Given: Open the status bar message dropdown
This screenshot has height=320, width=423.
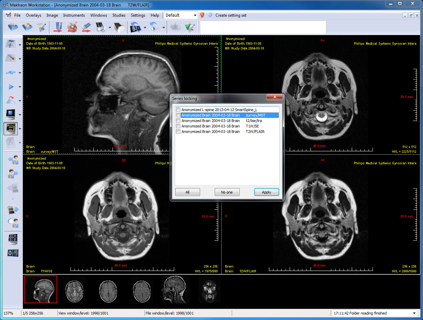Looking at the screenshot, I should 414,313.
